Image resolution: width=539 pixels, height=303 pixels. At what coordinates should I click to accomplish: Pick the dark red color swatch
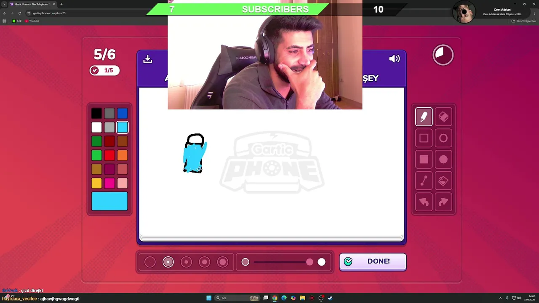[109, 141]
